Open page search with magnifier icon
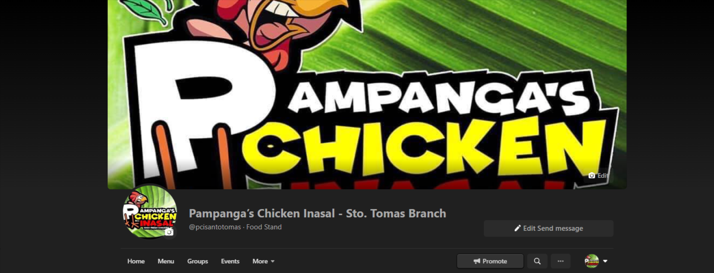The height and width of the screenshot is (273, 714). point(537,261)
